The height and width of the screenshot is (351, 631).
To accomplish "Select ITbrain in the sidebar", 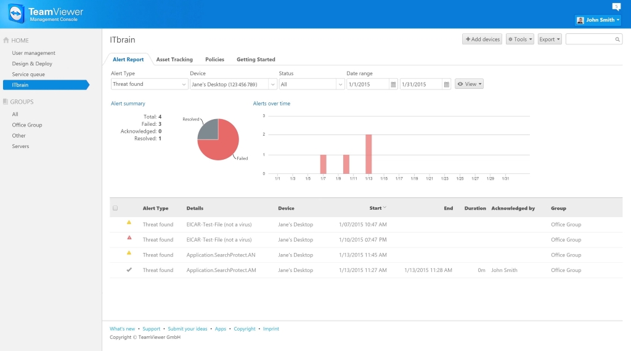I will tap(46, 85).
